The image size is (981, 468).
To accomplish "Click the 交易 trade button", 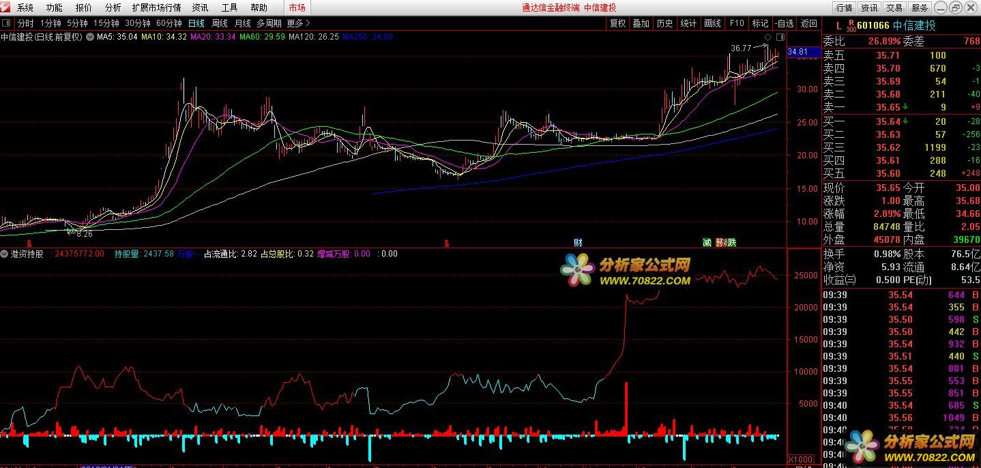I will coord(894,8).
